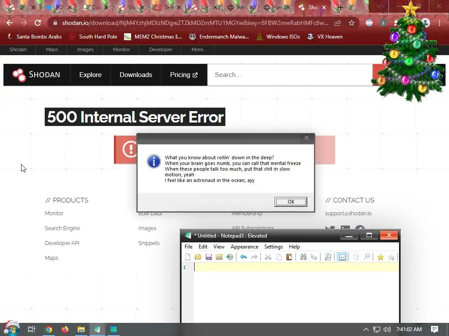Image resolution: width=449 pixels, height=336 pixels.
Task: Click the Save floppy icon in Notepad3
Action: 208,257
